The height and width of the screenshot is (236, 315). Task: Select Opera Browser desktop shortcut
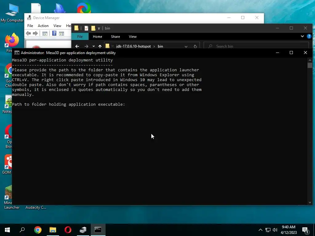point(8,136)
